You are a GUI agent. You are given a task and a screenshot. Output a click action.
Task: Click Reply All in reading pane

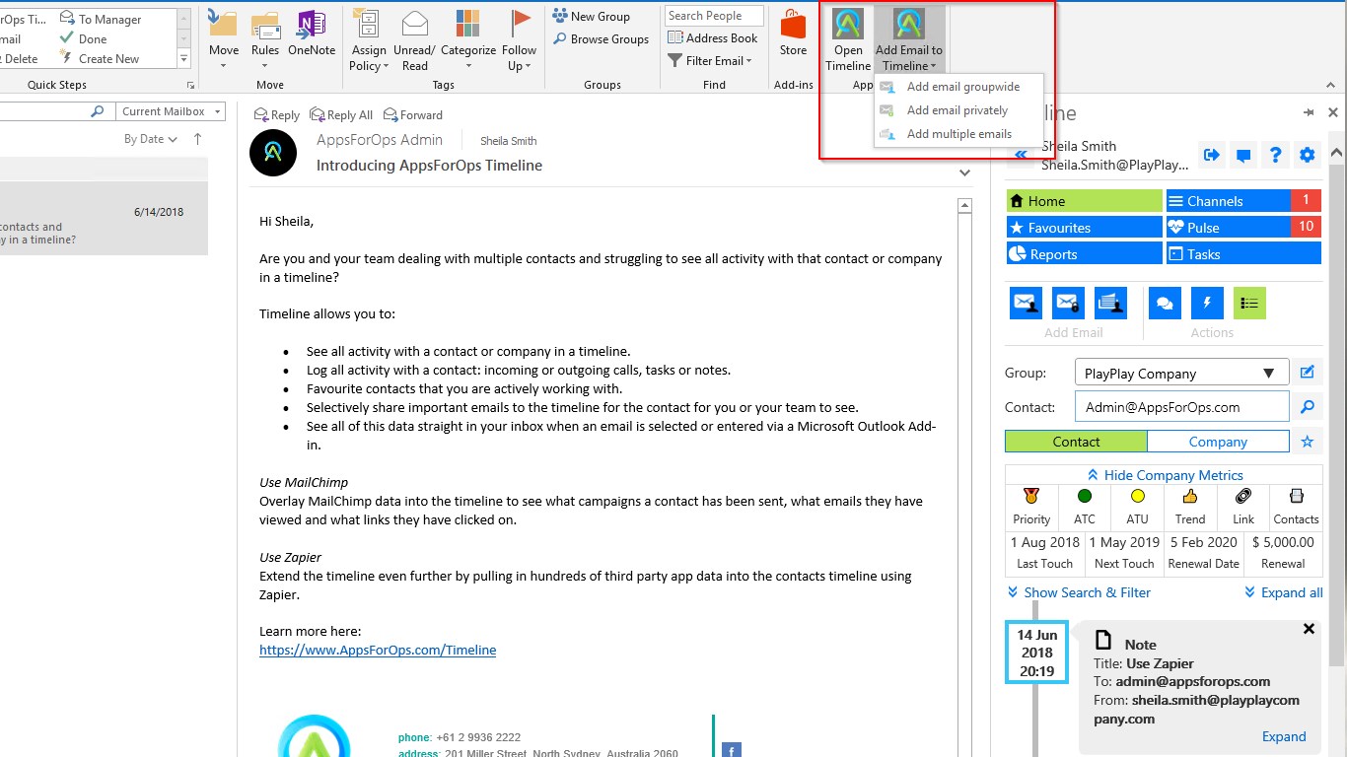point(341,115)
